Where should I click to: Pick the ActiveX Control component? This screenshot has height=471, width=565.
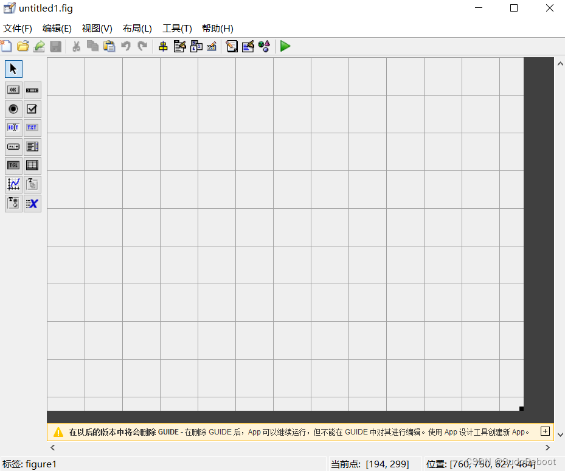click(x=32, y=203)
